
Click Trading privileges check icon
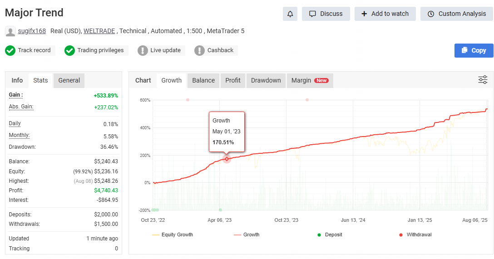(69, 50)
